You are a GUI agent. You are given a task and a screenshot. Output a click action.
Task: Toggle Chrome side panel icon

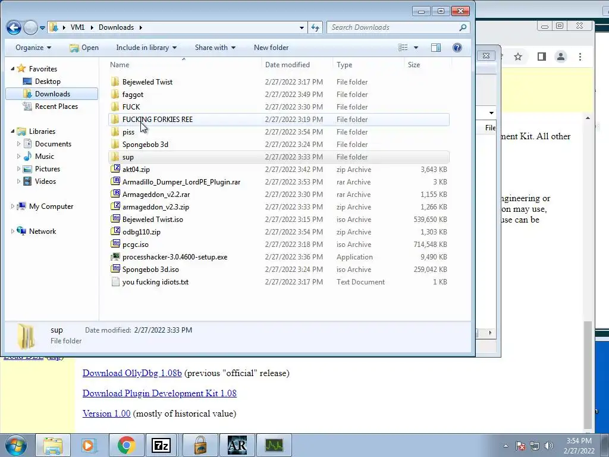(x=541, y=57)
